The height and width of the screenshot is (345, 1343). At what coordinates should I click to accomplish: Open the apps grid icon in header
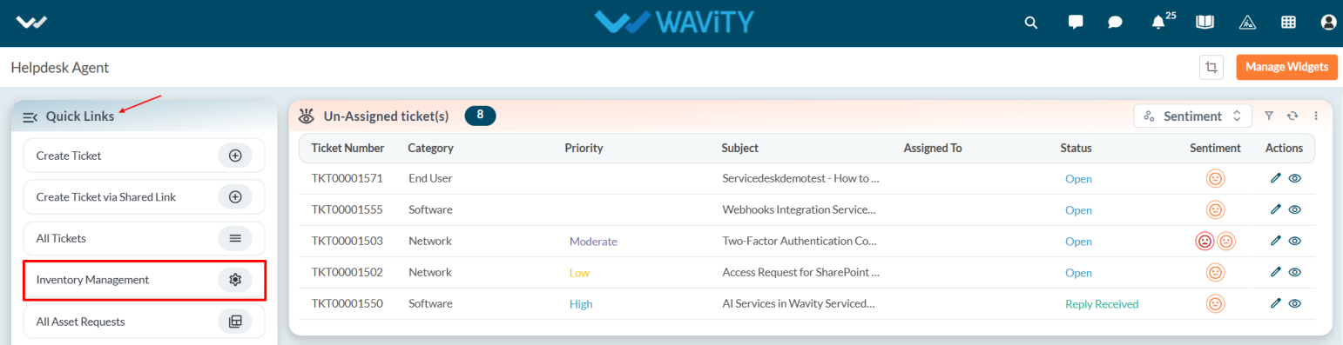[x=1288, y=23]
